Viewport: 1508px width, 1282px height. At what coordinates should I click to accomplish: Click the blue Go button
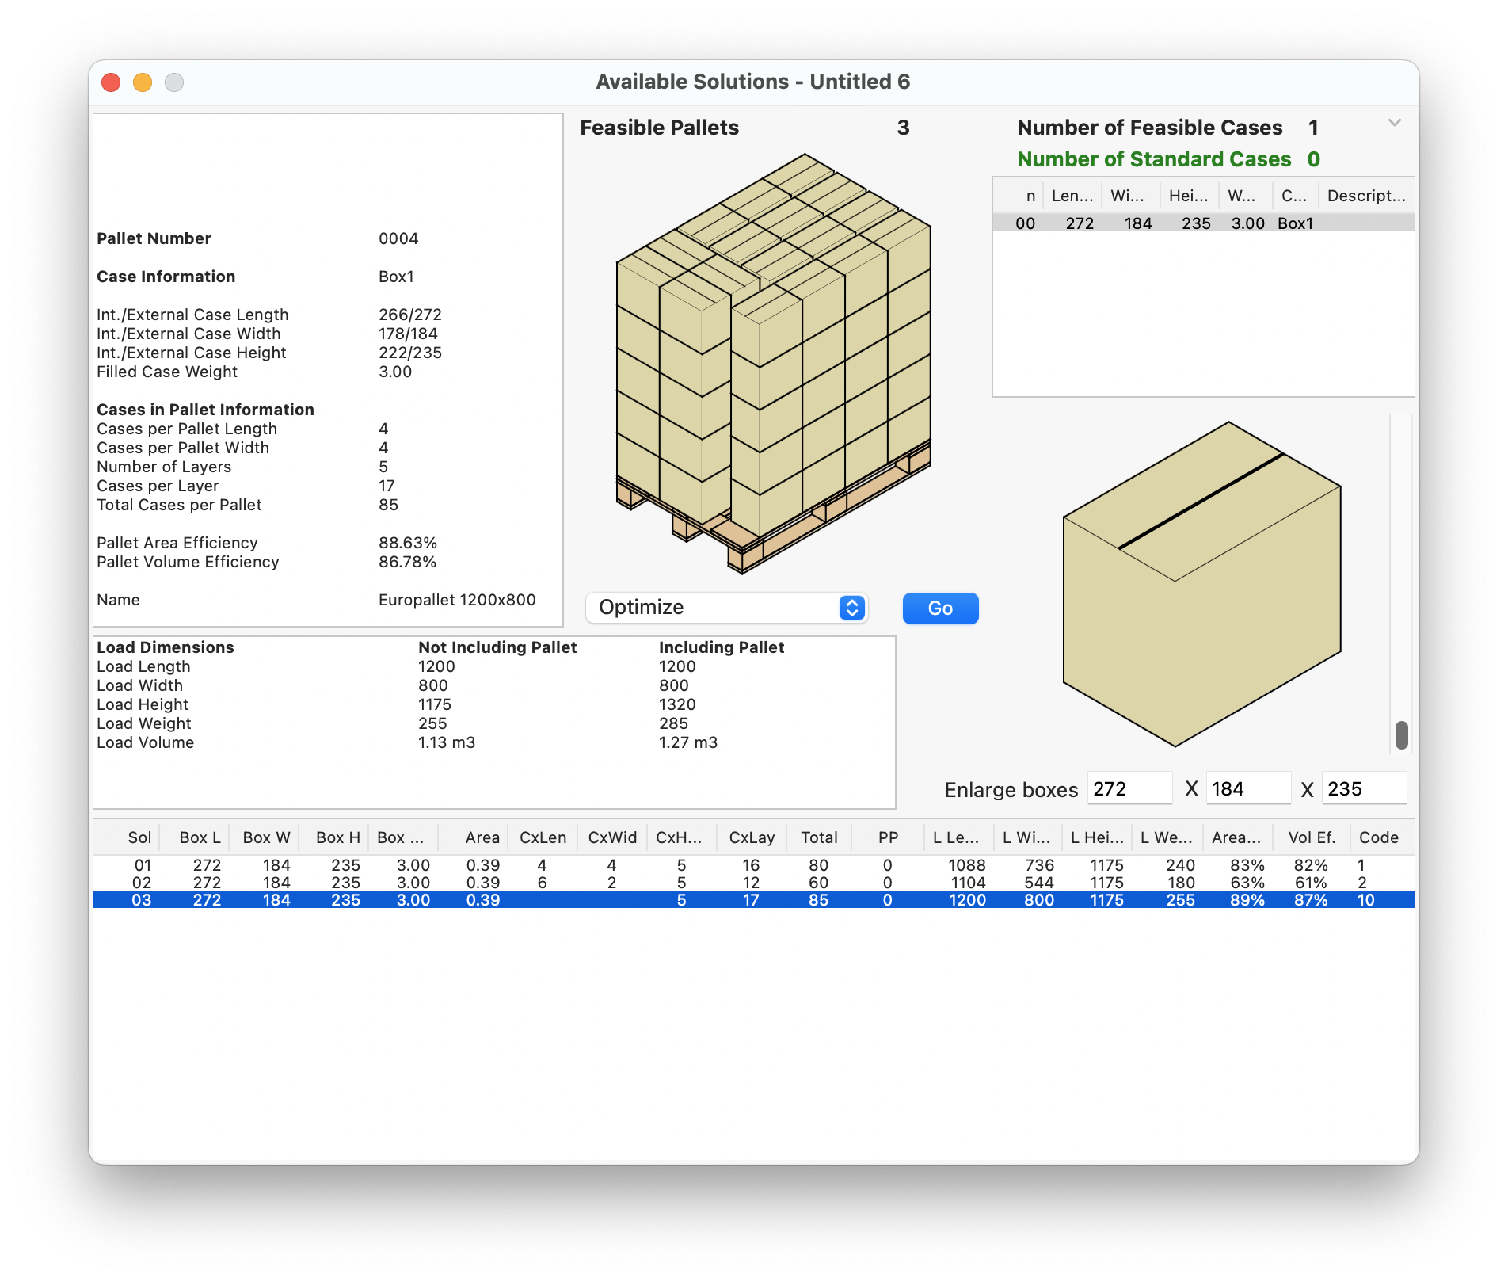pyautogui.click(x=940, y=608)
